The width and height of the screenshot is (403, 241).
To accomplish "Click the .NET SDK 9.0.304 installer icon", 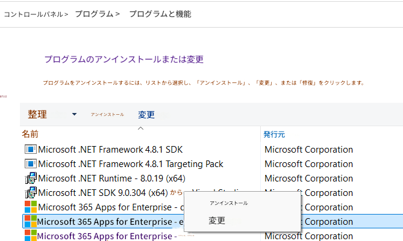I will pyautogui.click(x=31, y=192).
